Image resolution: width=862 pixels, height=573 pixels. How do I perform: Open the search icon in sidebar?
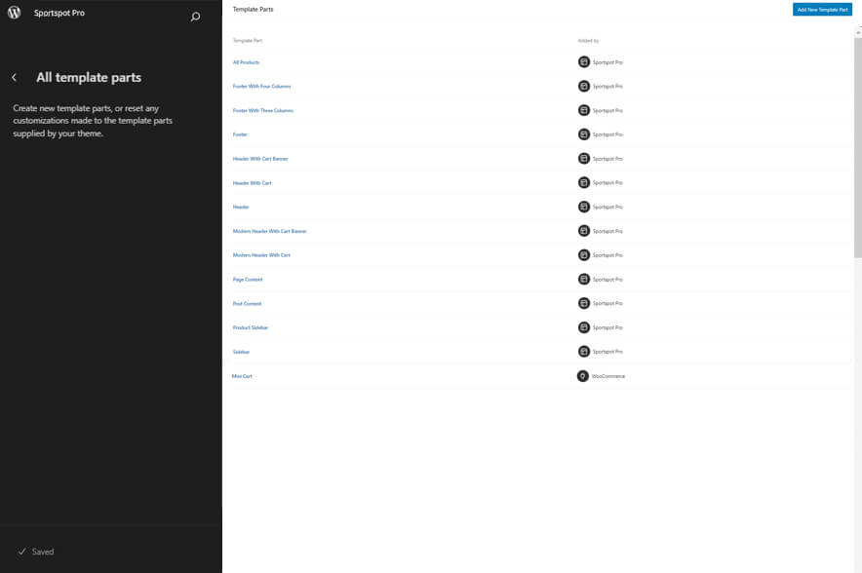[x=195, y=17]
